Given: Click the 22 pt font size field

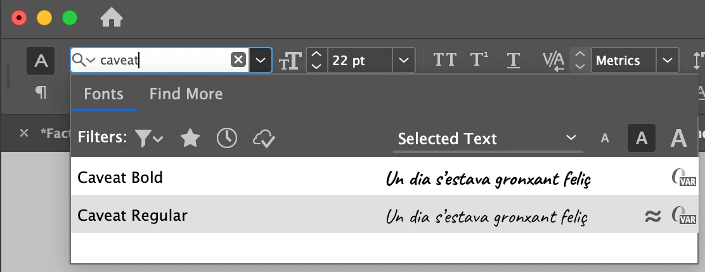Looking at the screenshot, I should [359, 60].
